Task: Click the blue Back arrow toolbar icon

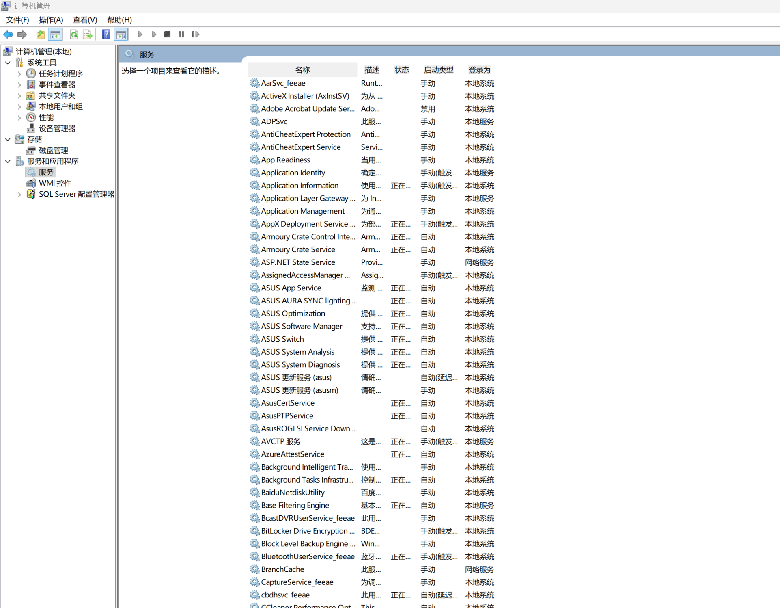Action: click(8, 35)
